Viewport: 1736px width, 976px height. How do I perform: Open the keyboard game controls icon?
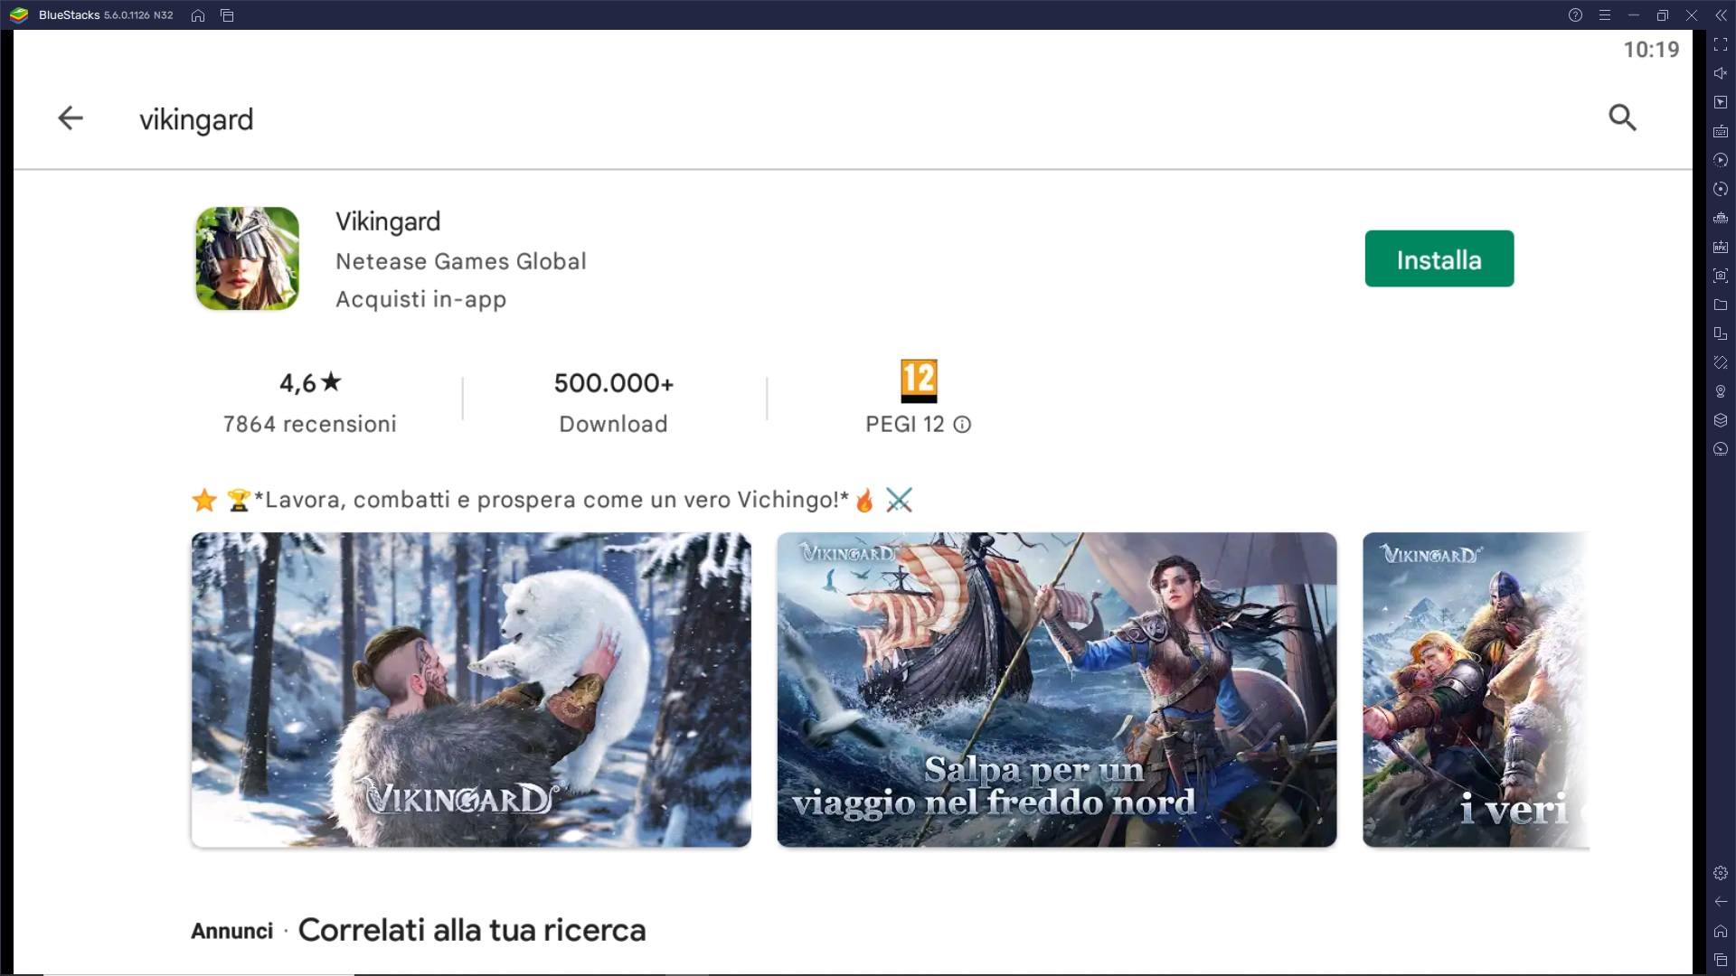pyautogui.click(x=1721, y=131)
